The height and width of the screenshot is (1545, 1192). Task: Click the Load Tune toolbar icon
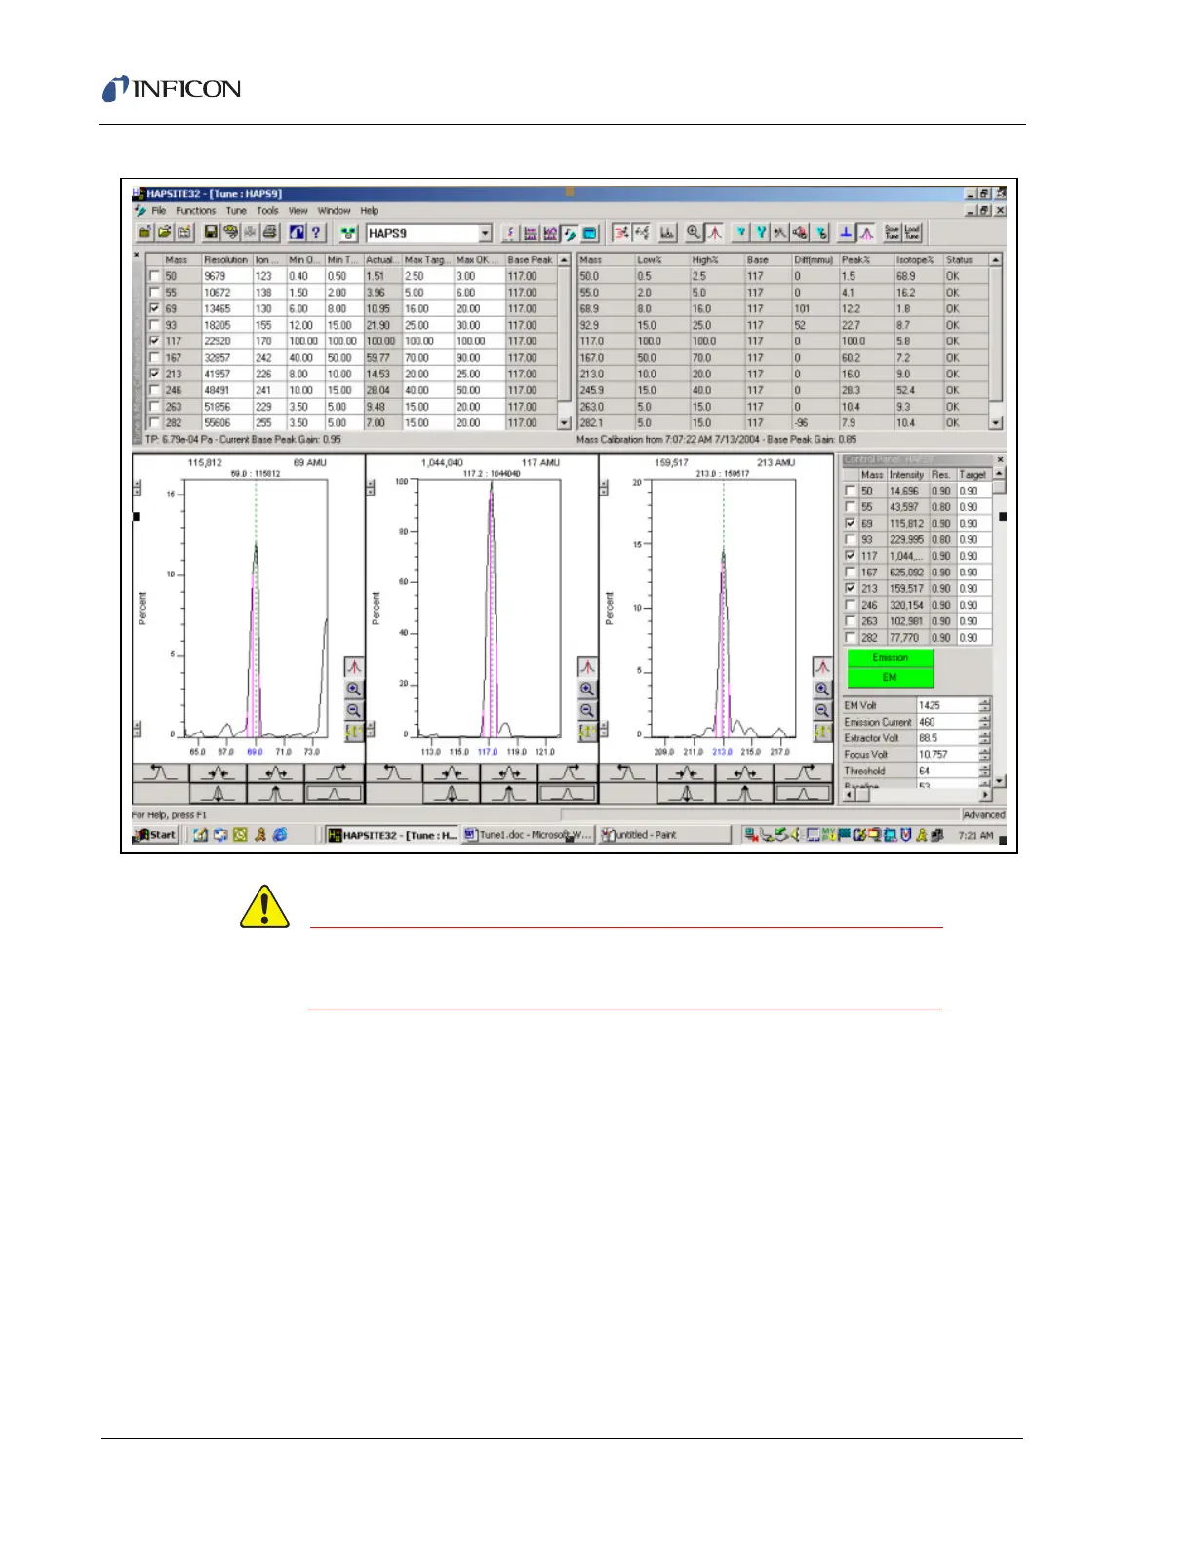coord(912,233)
